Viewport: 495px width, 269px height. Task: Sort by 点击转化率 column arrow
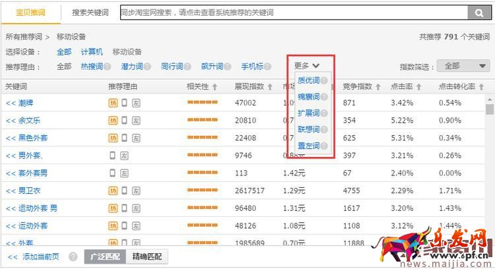pos(481,87)
